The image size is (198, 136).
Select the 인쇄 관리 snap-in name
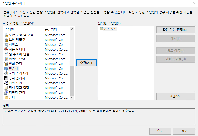point(15,64)
